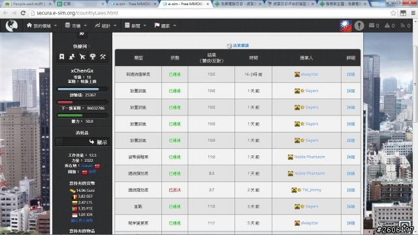Open the 統計 statistics dropdown menu
The image size is (418, 235).
pyautogui.click(x=106, y=25)
